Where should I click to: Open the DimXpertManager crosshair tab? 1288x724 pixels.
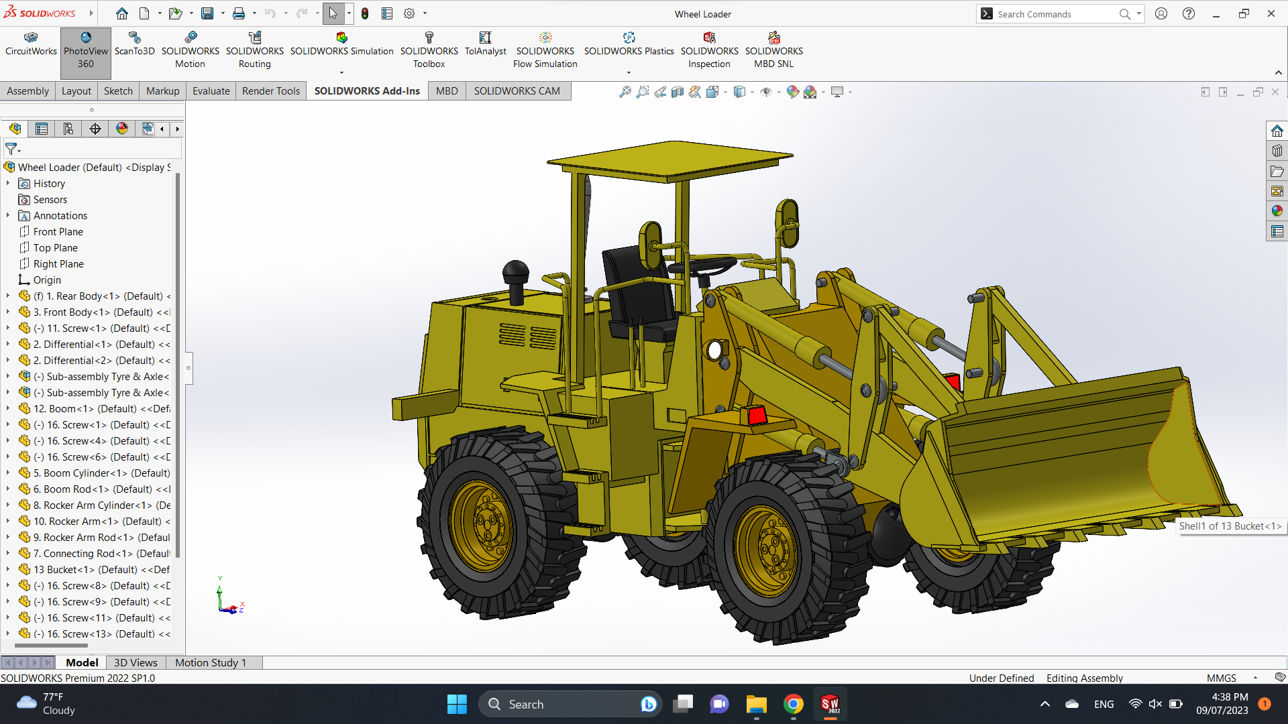click(x=95, y=129)
